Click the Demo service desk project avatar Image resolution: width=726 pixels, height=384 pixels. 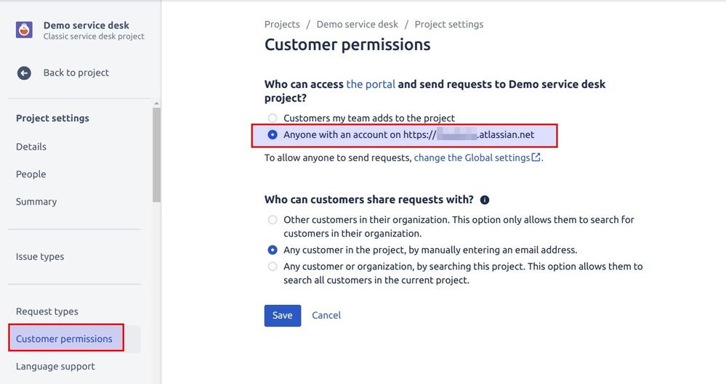(24, 30)
